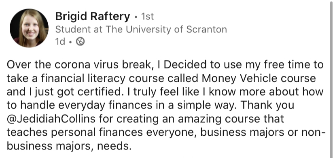This screenshot has height=158, width=335.
Task: Click the 1d post timestamp
Action: [x=60, y=42]
